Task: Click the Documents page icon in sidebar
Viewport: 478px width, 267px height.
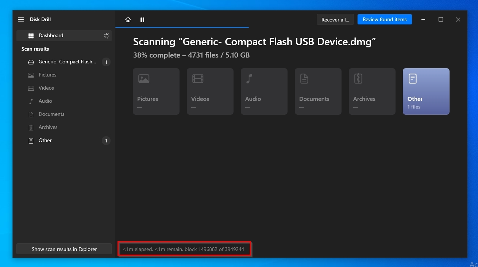Action: [x=31, y=114]
